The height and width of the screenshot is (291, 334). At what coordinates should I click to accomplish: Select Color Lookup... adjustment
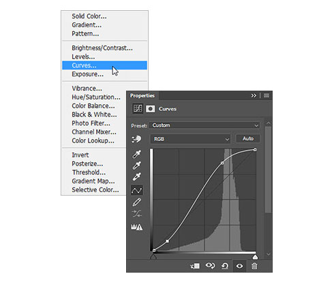coord(94,140)
